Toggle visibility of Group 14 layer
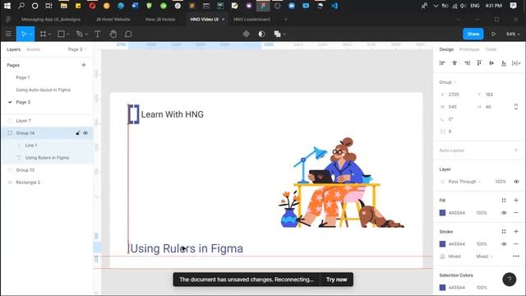This screenshot has height=296, width=526. pyautogui.click(x=85, y=133)
